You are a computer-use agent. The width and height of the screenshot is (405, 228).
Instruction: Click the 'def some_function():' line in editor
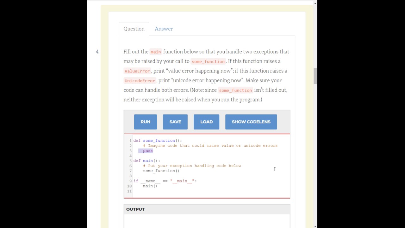(158, 141)
